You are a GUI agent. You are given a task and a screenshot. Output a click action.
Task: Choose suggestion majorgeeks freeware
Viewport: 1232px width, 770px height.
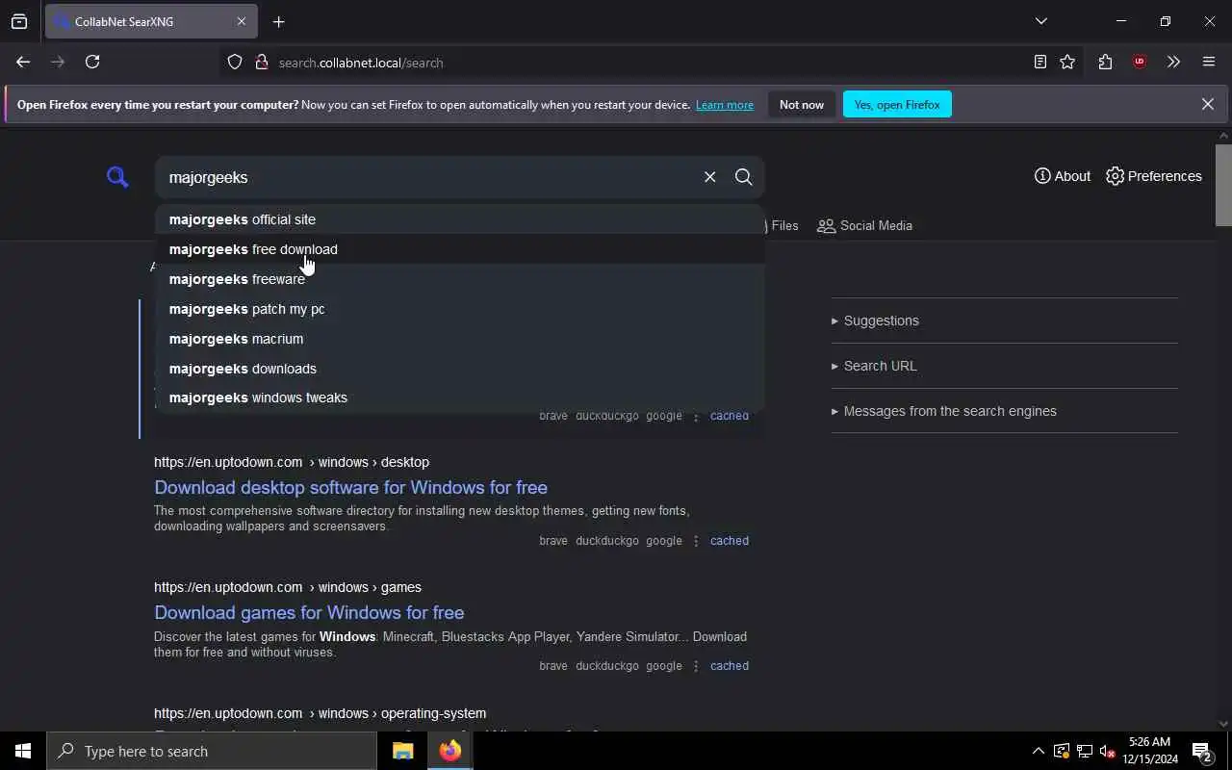(x=460, y=279)
